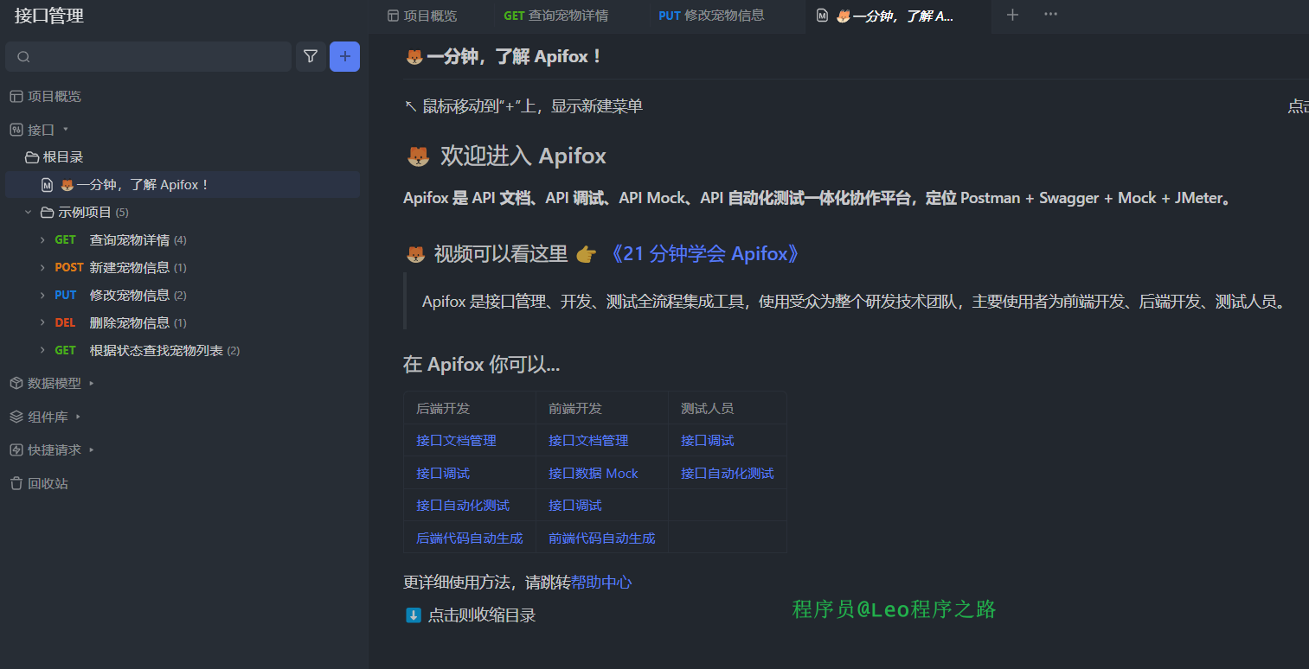Click the blue plus button to create new
Image resolution: width=1309 pixels, height=669 pixels.
point(344,57)
